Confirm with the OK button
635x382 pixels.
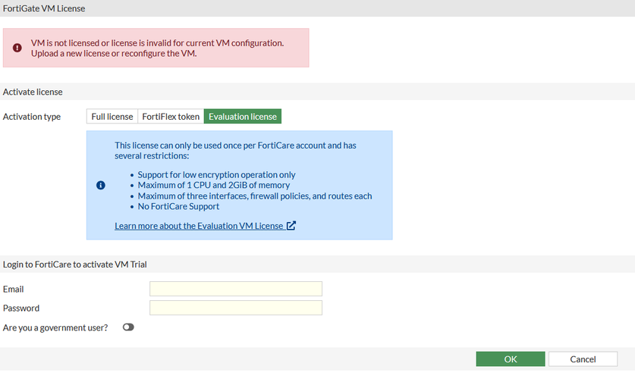pyautogui.click(x=511, y=359)
